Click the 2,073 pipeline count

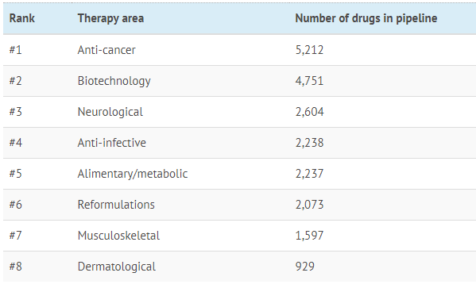point(310,205)
